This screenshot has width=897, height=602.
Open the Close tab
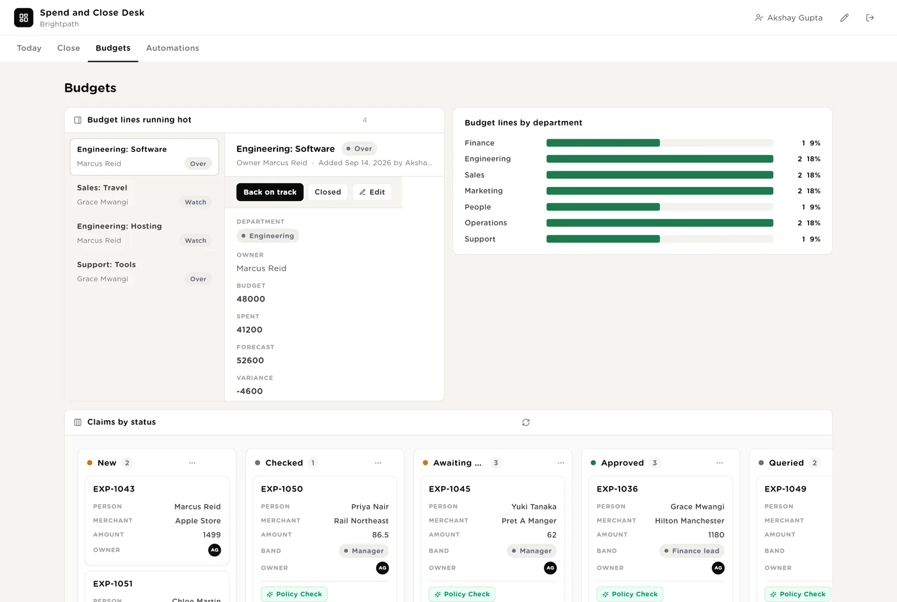pyautogui.click(x=68, y=48)
